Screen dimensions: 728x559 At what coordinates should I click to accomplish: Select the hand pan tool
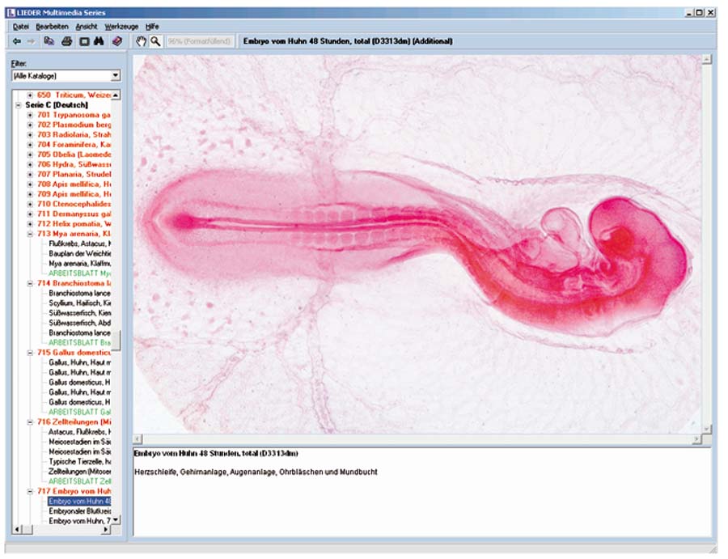coord(140,40)
